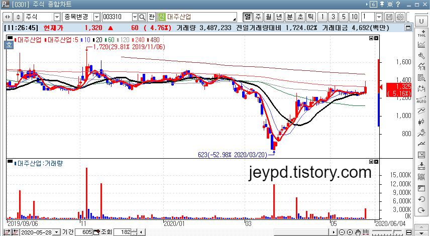Select the 가격 price chart icon

tap(421, 67)
